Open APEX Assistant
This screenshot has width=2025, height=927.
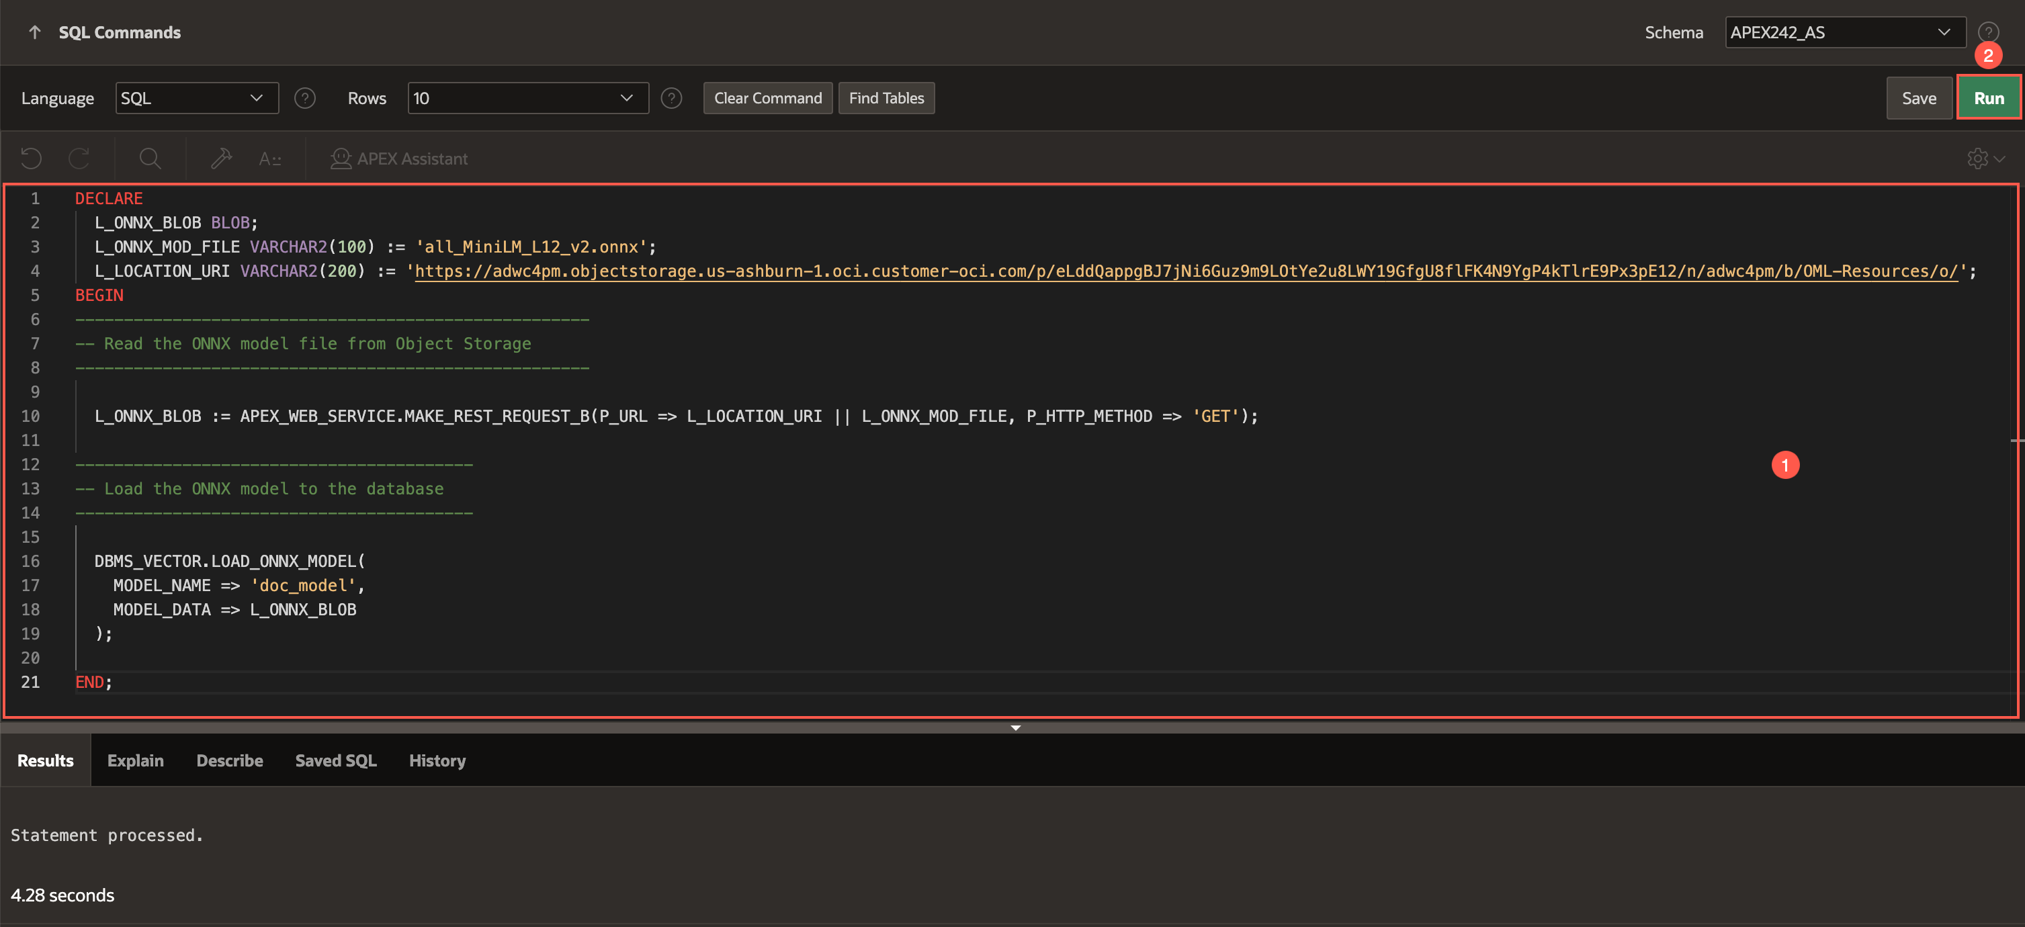tap(399, 159)
